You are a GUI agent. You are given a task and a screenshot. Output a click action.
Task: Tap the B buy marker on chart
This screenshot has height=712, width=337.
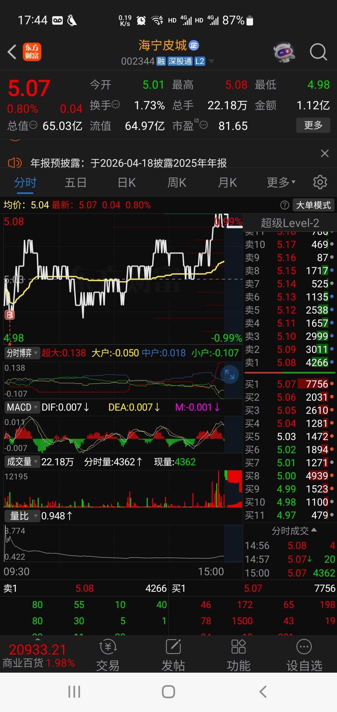coord(10,315)
